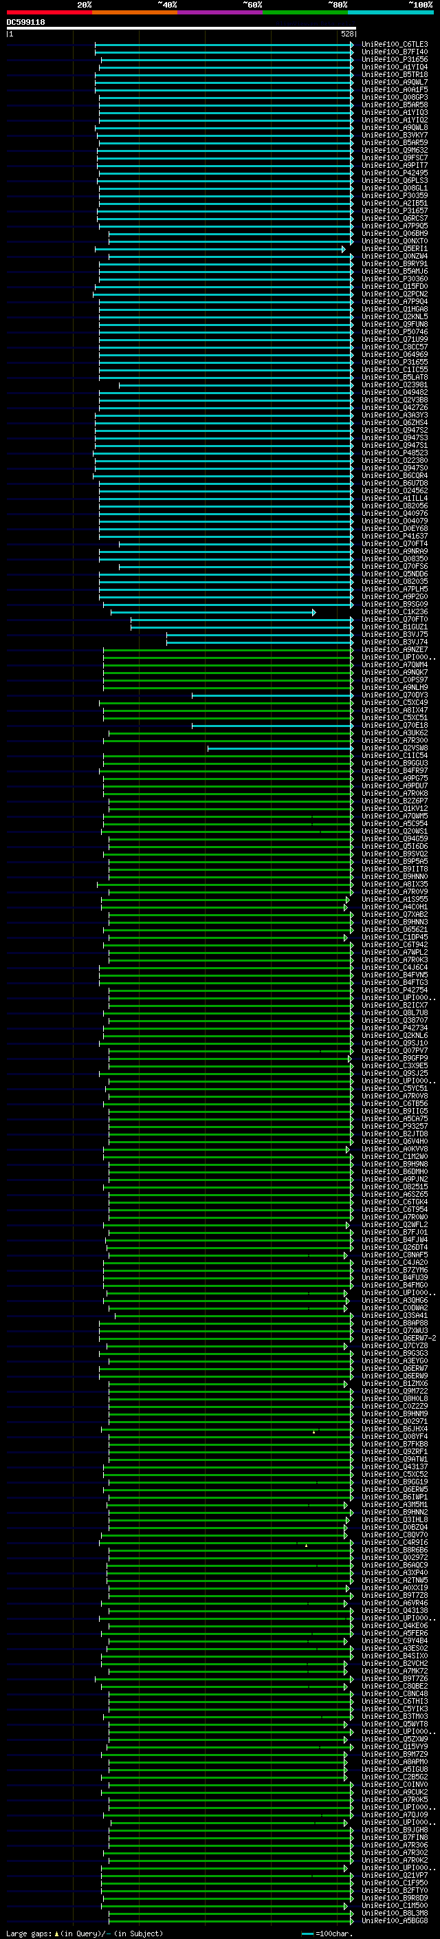Select hit UniRef100_Q5ERI1

(x=394, y=248)
